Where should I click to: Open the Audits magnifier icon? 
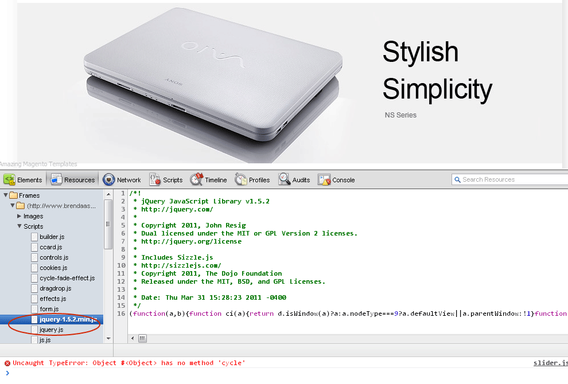(x=285, y=179)
